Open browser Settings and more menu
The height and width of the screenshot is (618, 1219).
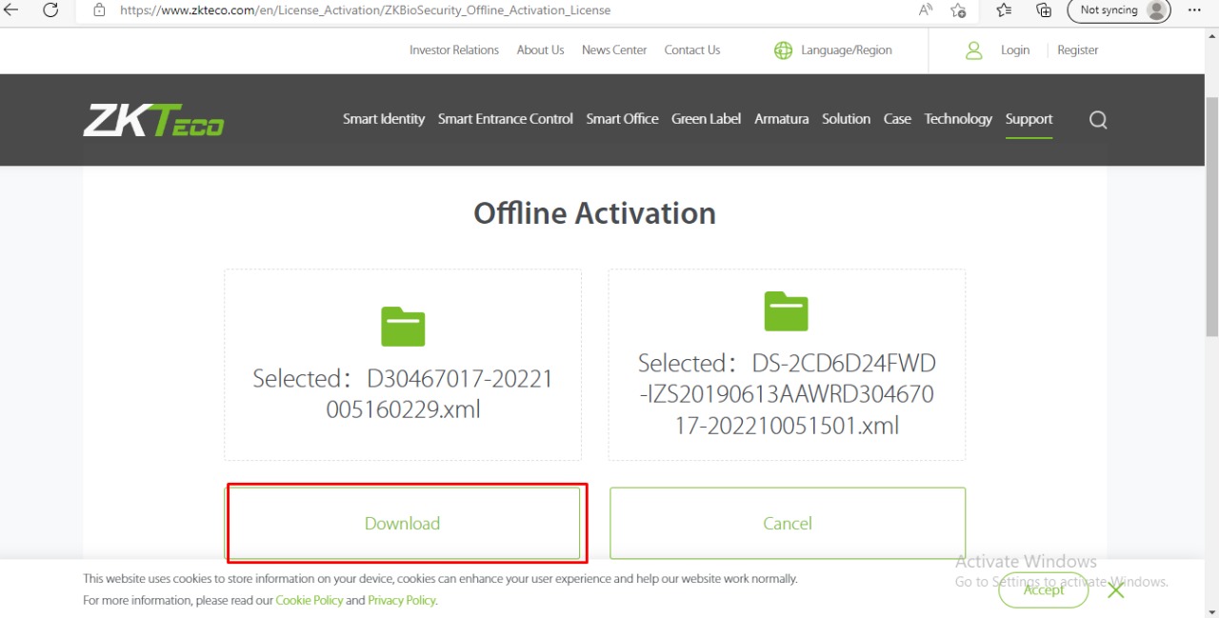(1194, 10)
